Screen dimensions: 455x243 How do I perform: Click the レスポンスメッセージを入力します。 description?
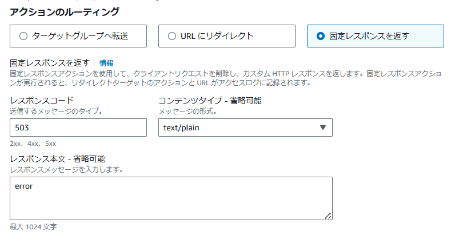point(66,170)
